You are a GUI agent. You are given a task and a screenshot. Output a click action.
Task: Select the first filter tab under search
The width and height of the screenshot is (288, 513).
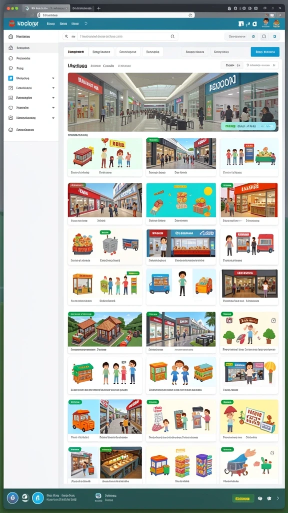[x=76, y=52]
